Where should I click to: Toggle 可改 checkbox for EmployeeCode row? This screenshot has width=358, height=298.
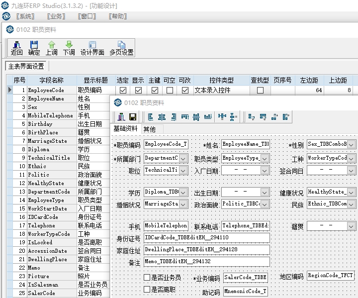coord(185,90)
